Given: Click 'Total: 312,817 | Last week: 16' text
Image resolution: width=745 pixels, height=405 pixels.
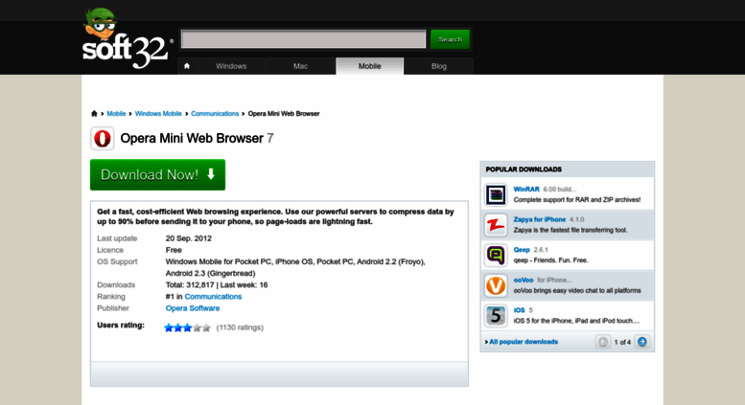Looking at the screenshot, I should tap(217, 285).
